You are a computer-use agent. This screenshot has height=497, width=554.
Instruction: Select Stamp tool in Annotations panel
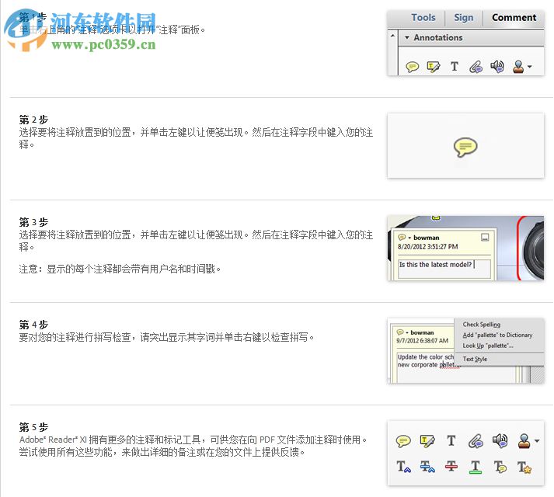pos(518,67)
